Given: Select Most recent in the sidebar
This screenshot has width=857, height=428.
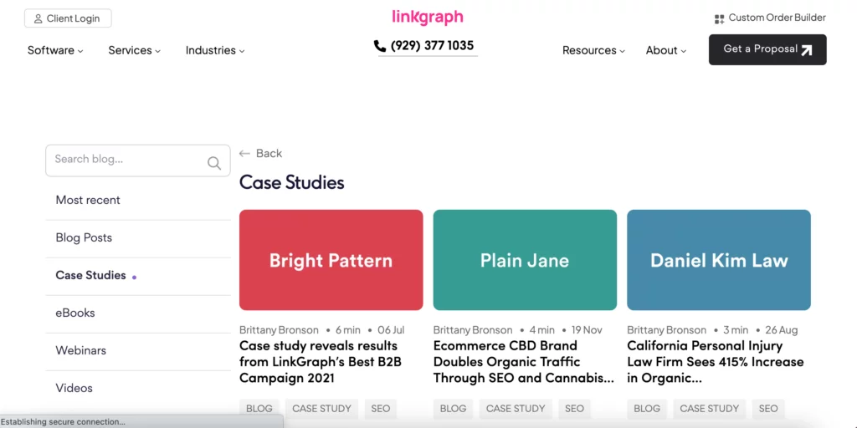Looking at the screenshot, I should [x=88, y=201].
